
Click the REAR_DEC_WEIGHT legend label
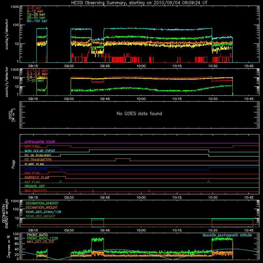pos(40,216)
